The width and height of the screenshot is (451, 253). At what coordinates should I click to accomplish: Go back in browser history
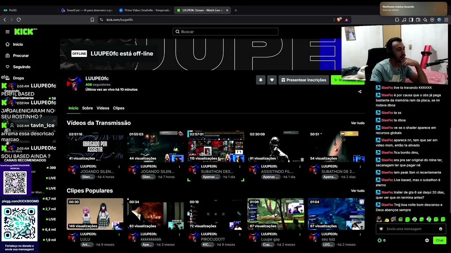click(x=5, y=20)
